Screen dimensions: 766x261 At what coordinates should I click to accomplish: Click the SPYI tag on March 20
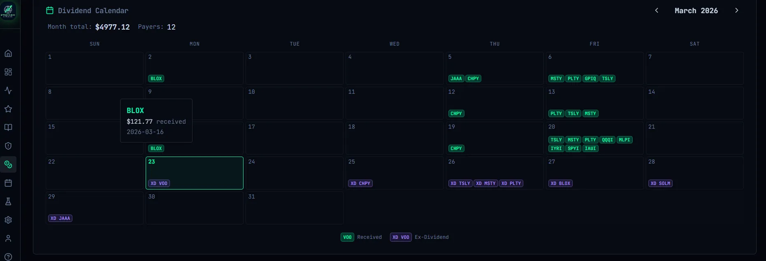click(573, 148)
